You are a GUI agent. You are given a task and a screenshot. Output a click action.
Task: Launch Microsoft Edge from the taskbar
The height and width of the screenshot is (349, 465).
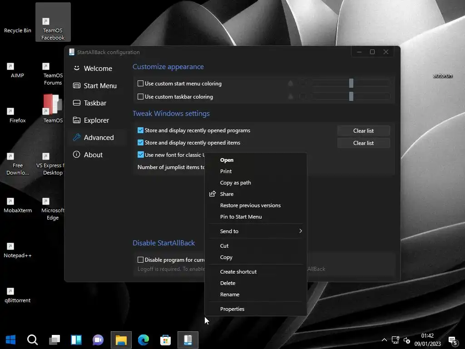[x=143, y=339]
